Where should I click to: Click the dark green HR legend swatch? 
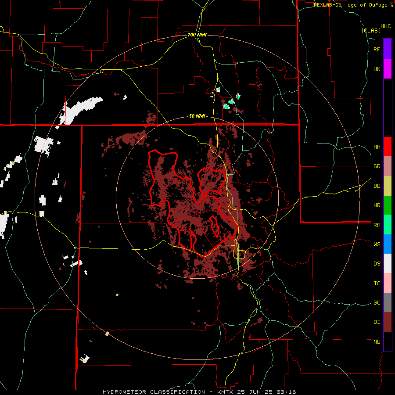pyautogui.click(x=388, y=205)
